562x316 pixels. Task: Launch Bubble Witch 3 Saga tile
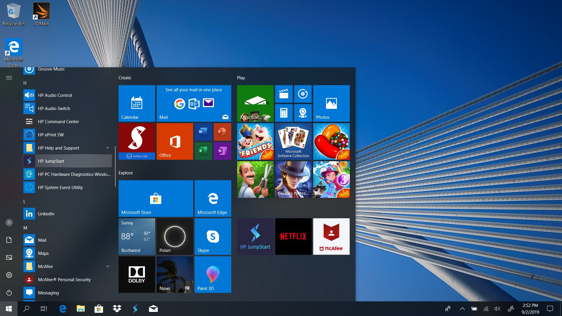[331, 179]
